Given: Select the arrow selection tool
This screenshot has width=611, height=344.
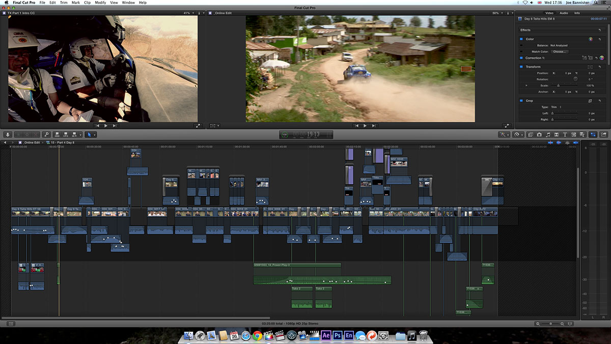Looking at the screenshot, I should tap(89, 135).
